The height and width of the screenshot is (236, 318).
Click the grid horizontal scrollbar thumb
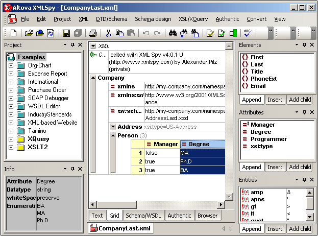(116, 204)
